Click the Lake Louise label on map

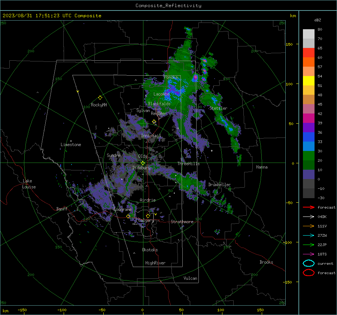pyautogui.click(x=29, y=184)
